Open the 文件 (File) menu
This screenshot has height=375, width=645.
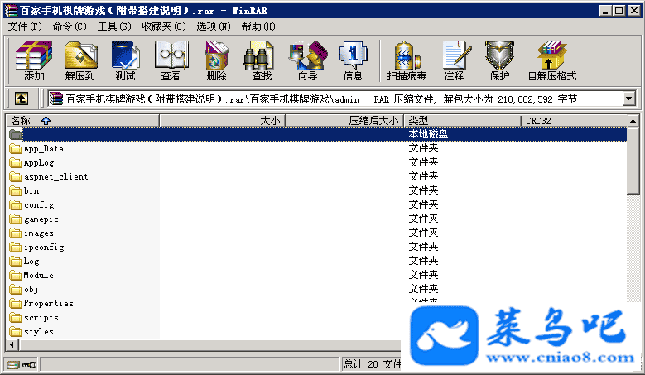coord(25,26)
